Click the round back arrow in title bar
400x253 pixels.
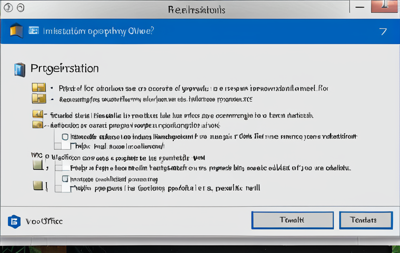8,8
